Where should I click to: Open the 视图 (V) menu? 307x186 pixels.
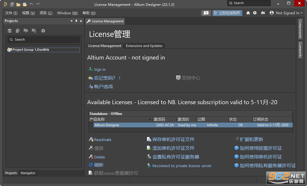point(28,13)
